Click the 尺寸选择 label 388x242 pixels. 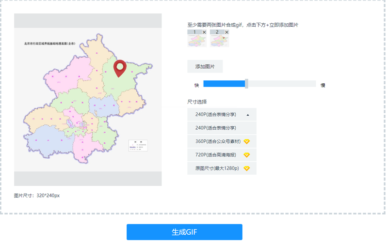coord(197,102)
